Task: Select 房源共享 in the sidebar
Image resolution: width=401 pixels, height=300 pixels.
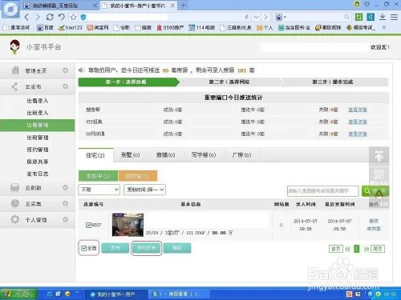Action: (x=38, y=162)
